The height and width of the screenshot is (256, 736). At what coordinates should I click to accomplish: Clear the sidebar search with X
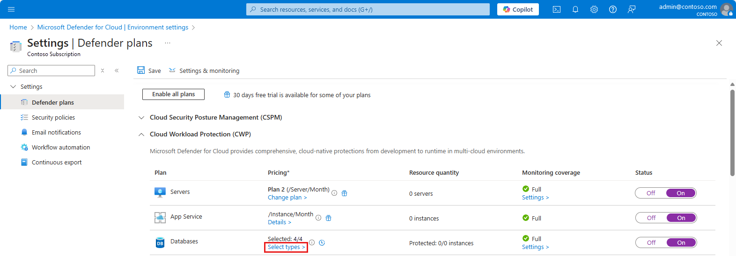tap(103, 71)
